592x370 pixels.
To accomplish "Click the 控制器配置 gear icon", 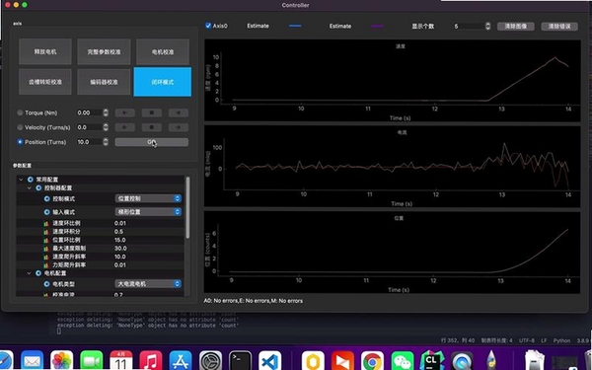I will tap(38, 187).
